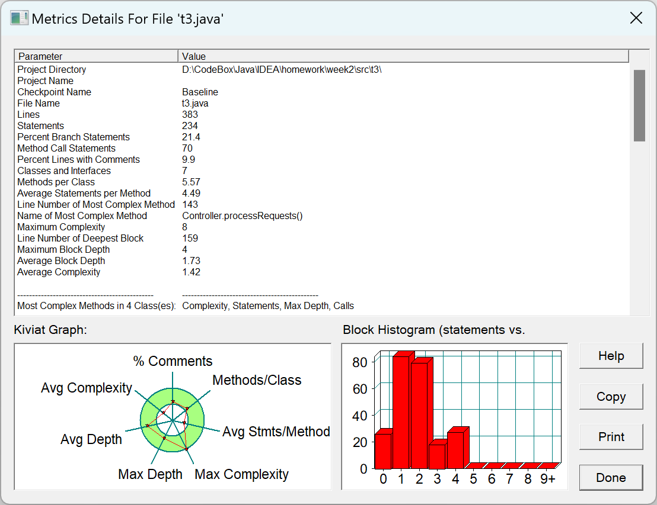Image resolution: width=657 pixels, height=505 pixels.
Task: Click the deepest block line value 159
Action: pyautogui.click(x=190, y=239)
